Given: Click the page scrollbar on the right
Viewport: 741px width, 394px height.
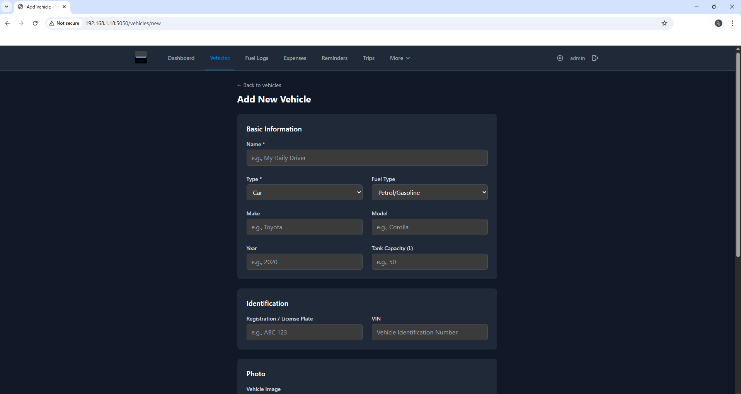Looking at the screenshot, I should click(x=738, y=155).
